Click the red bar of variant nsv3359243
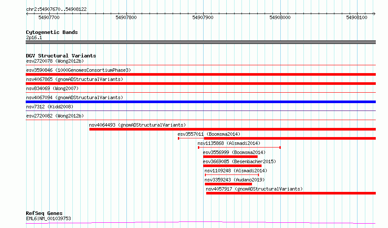 point(228,184)
